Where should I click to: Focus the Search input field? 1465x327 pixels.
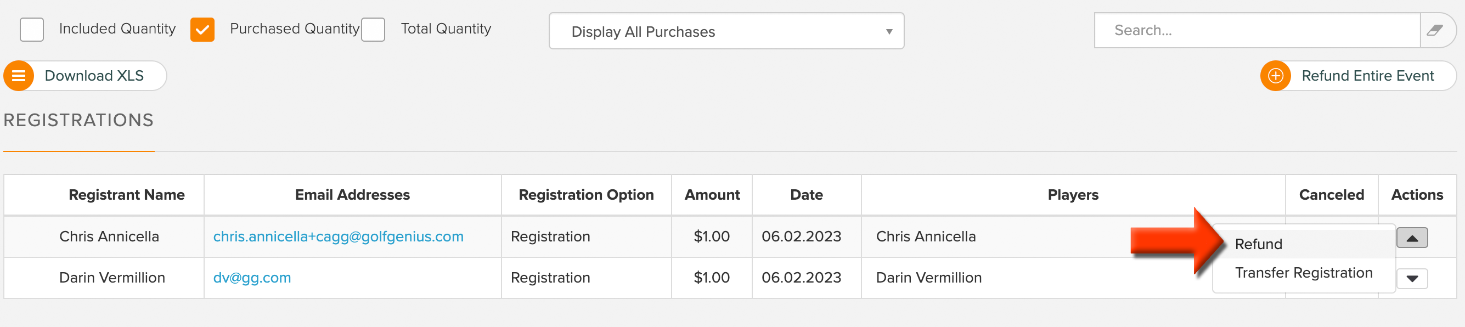click(1257, 31)
